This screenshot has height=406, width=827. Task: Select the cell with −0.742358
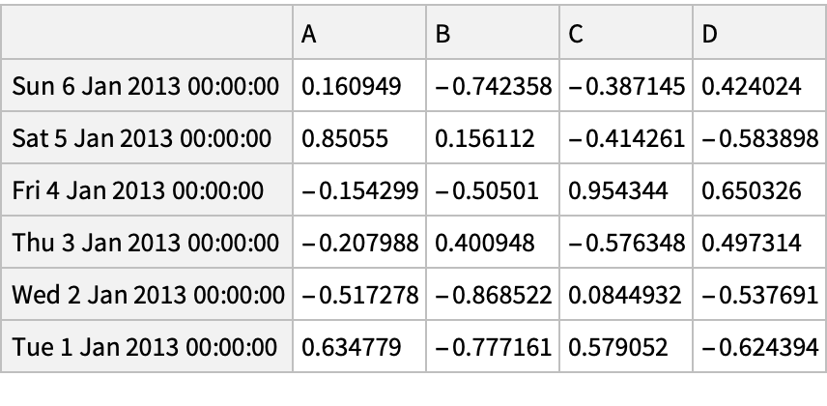pos(494,87)
